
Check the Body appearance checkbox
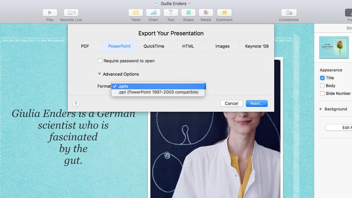tap(322, 86)
